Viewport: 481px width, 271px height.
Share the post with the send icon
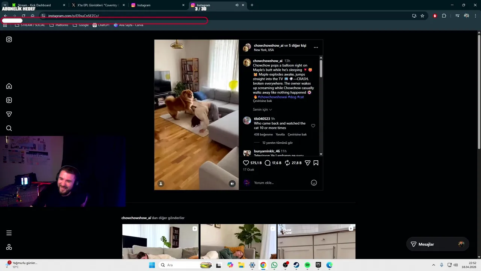pyautogui.click(x=307, y=163)
